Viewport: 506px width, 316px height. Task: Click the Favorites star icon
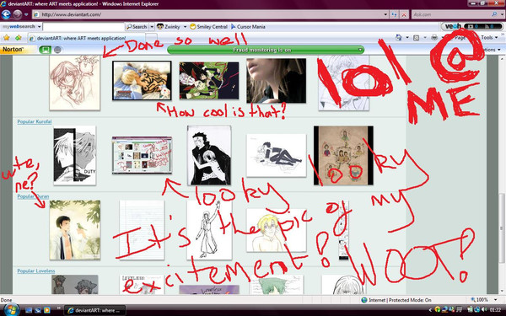7,38
